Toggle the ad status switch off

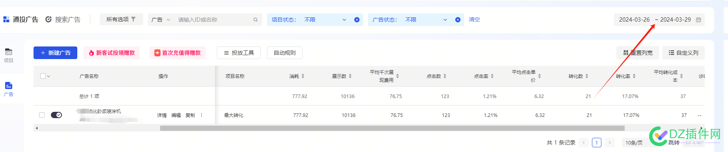pyautogui.click(x=56, y=115)
